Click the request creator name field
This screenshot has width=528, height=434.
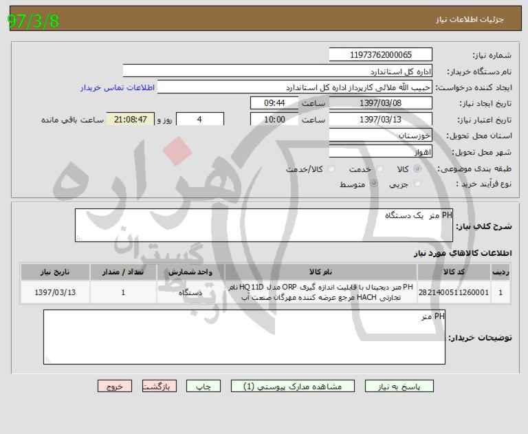coord(295,87)
